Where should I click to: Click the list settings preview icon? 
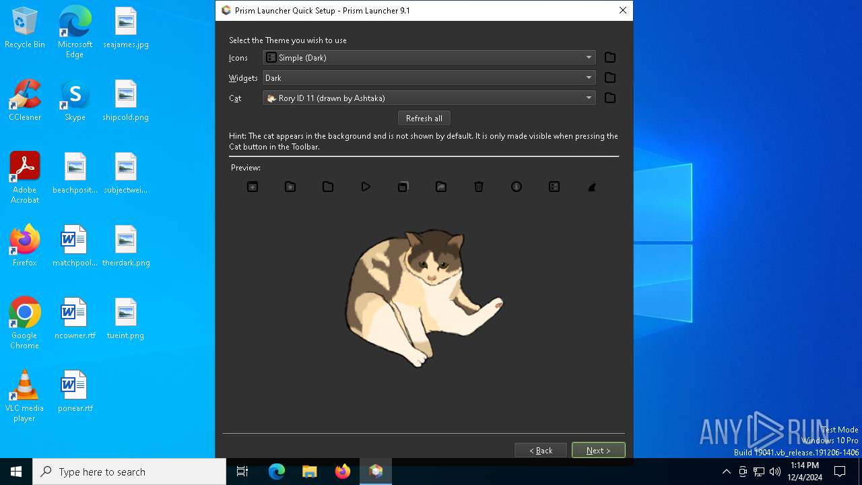coord(554,187)
